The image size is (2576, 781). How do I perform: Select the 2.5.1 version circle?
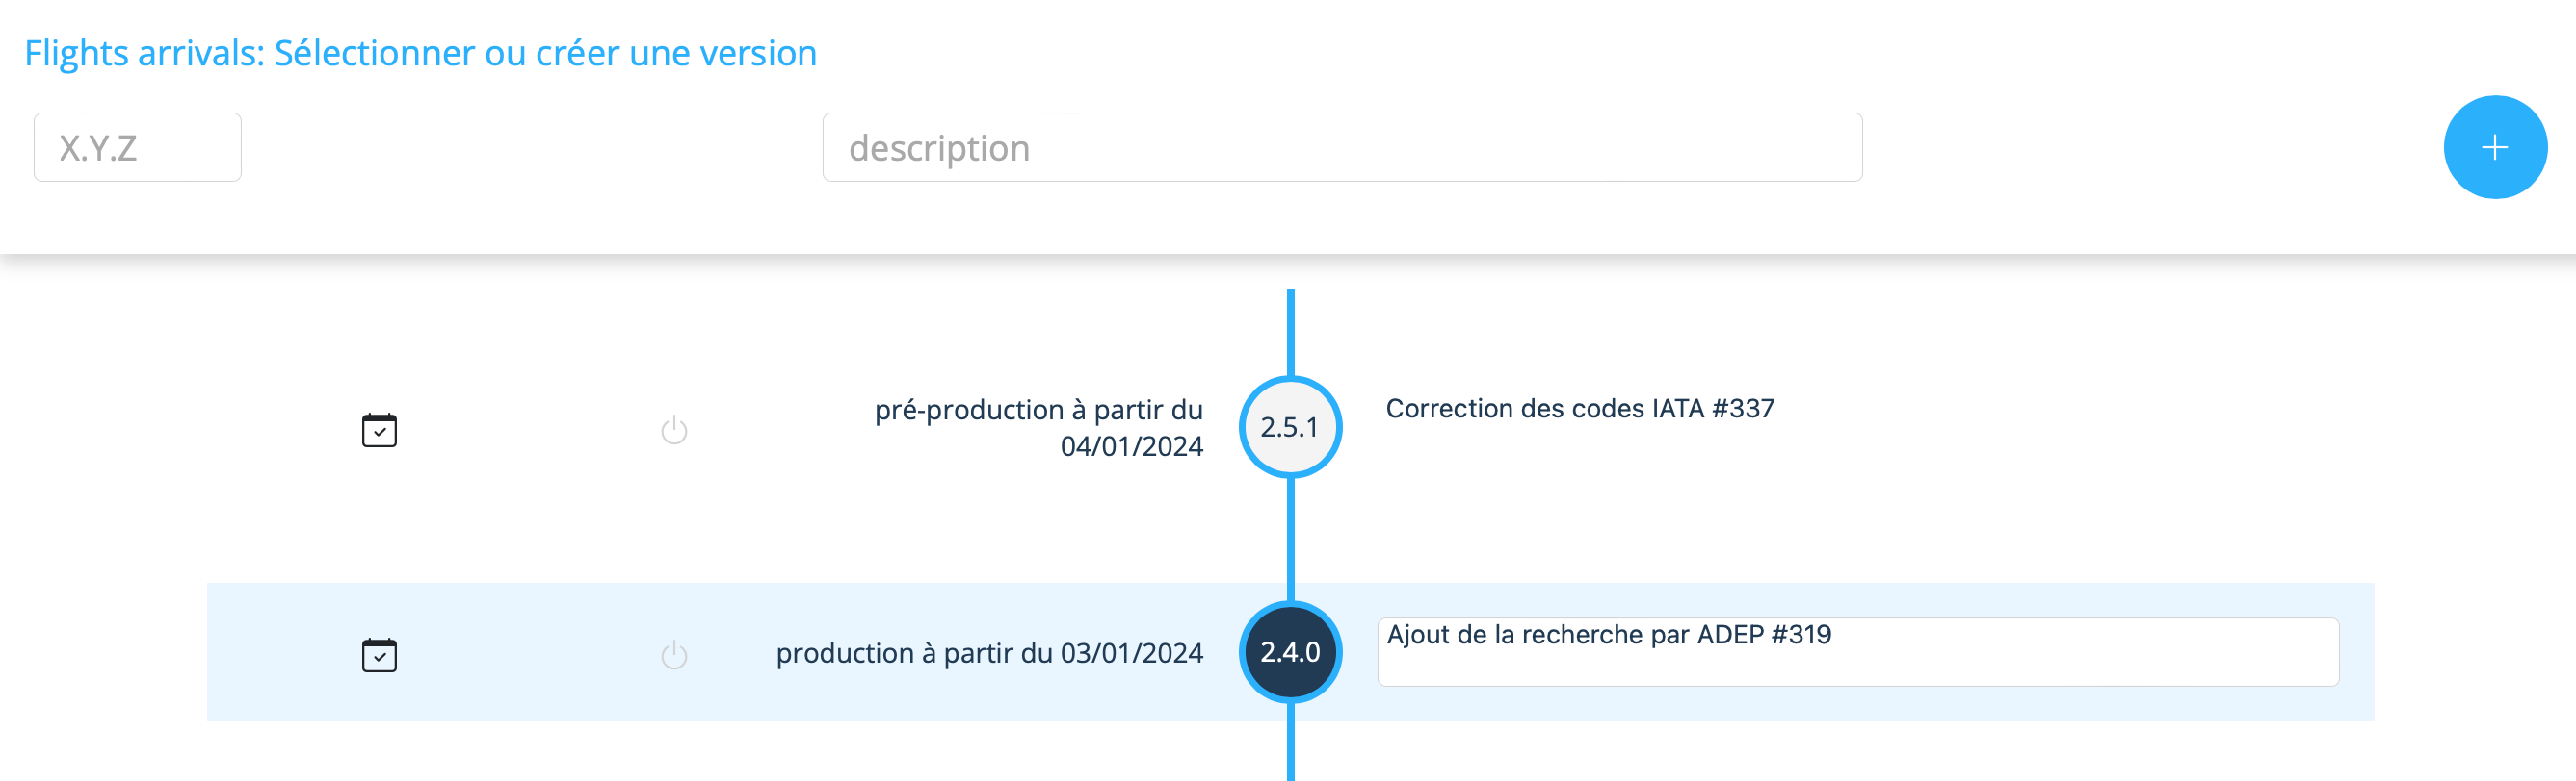[1290, 427]
